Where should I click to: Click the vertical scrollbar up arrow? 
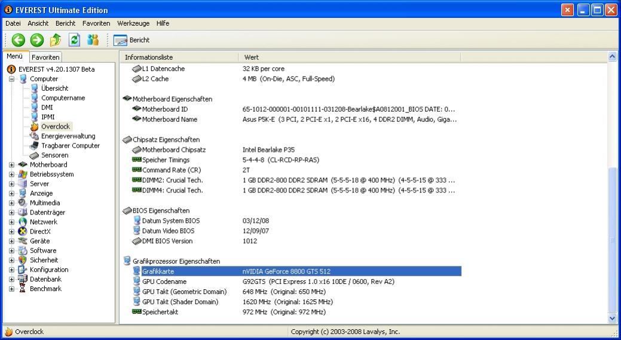point(612,57)
